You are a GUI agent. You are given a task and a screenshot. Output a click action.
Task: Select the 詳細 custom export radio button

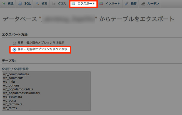click(14, 50)
